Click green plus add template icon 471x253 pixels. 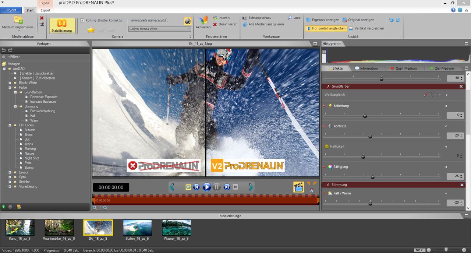4,207
